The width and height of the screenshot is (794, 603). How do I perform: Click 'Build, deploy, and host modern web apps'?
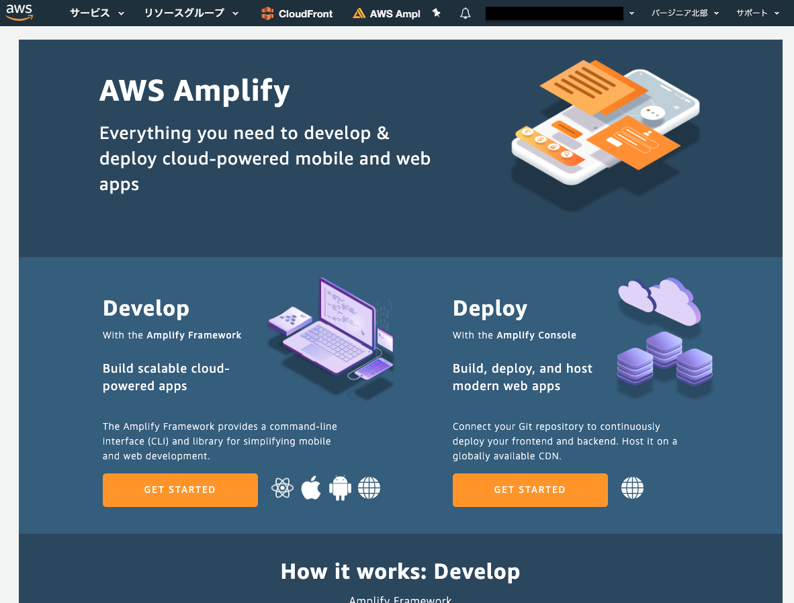pyautogui.click(x=522, y=377)
